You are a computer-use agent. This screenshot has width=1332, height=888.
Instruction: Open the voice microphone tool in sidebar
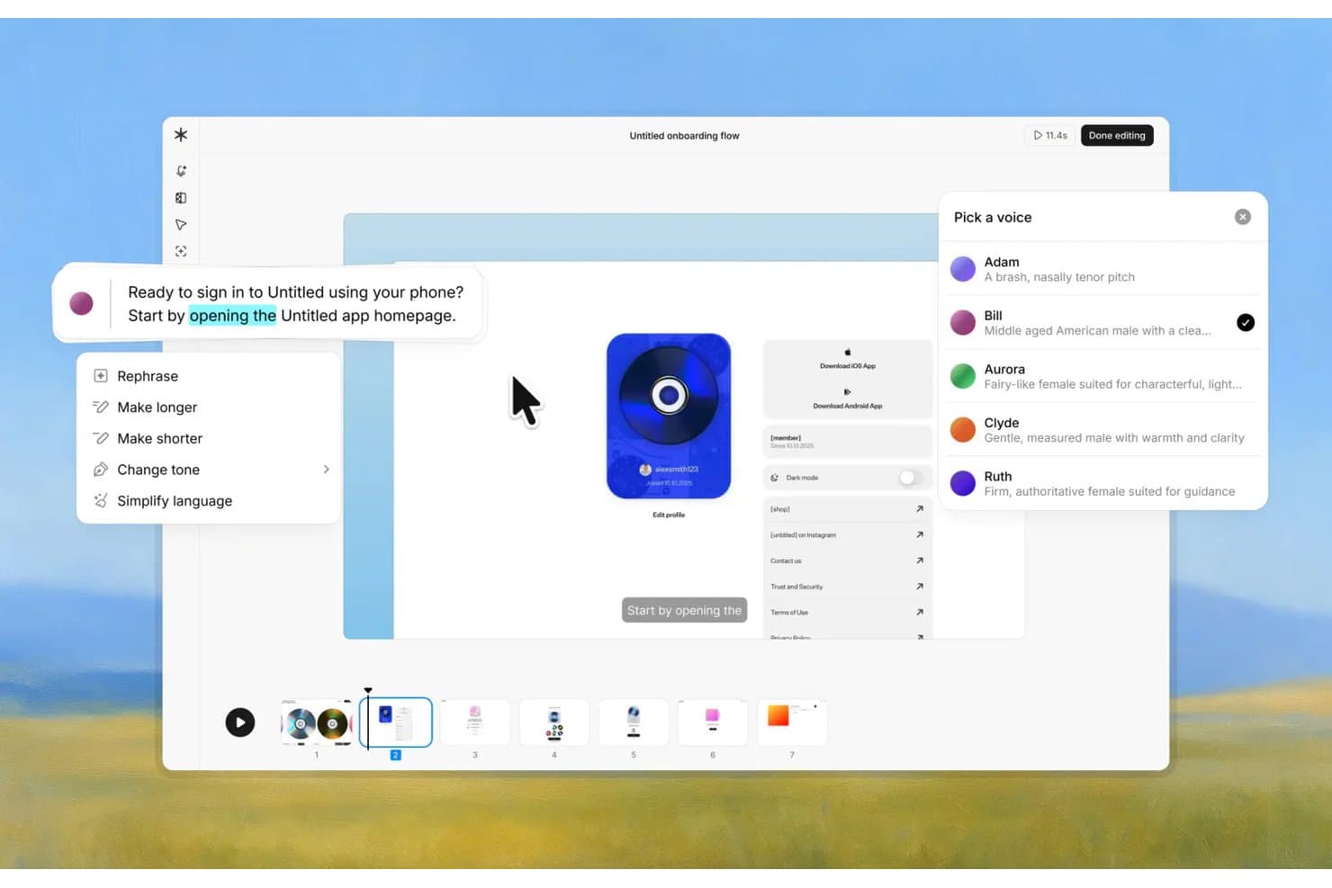[181, 171]
